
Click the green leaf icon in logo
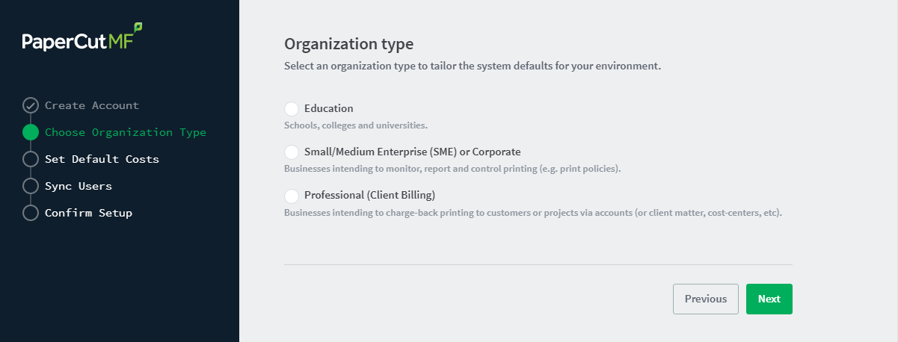click(x=138, y=28)
